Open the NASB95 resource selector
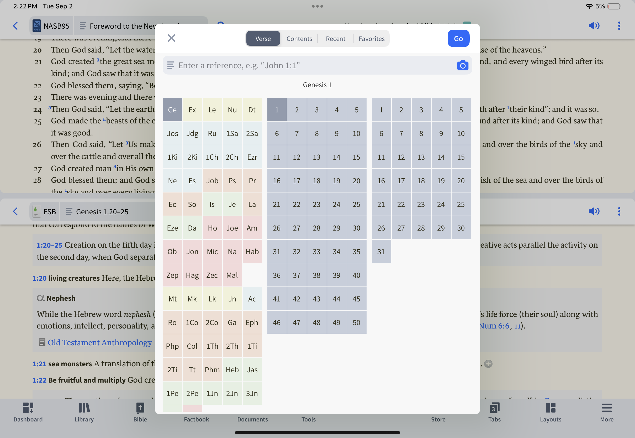635x438 pixels. tap(51, 26)
